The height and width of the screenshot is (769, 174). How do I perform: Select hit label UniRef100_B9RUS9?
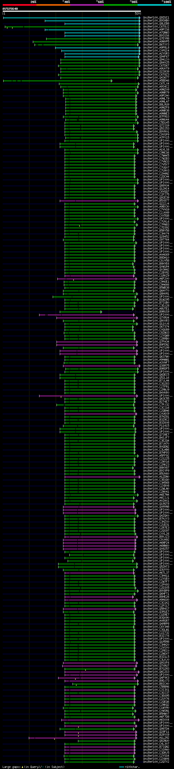pyautogui.click(x=156, y=312)
